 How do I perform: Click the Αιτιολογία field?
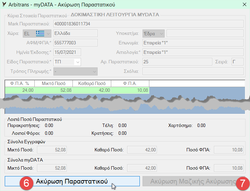193,52
